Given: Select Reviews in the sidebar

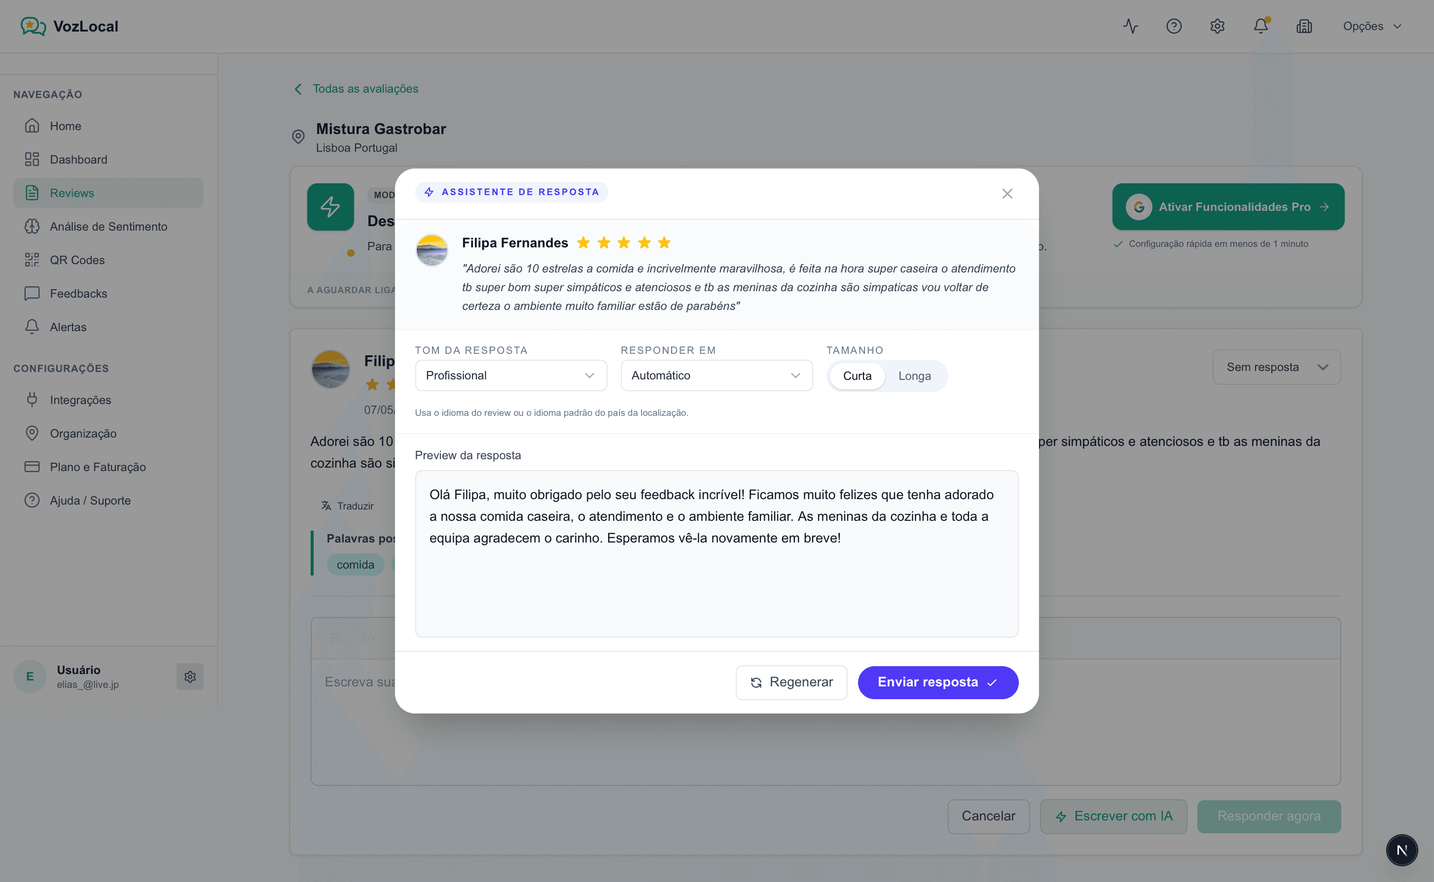Looking at the screenshot, I should pos(108,193).
